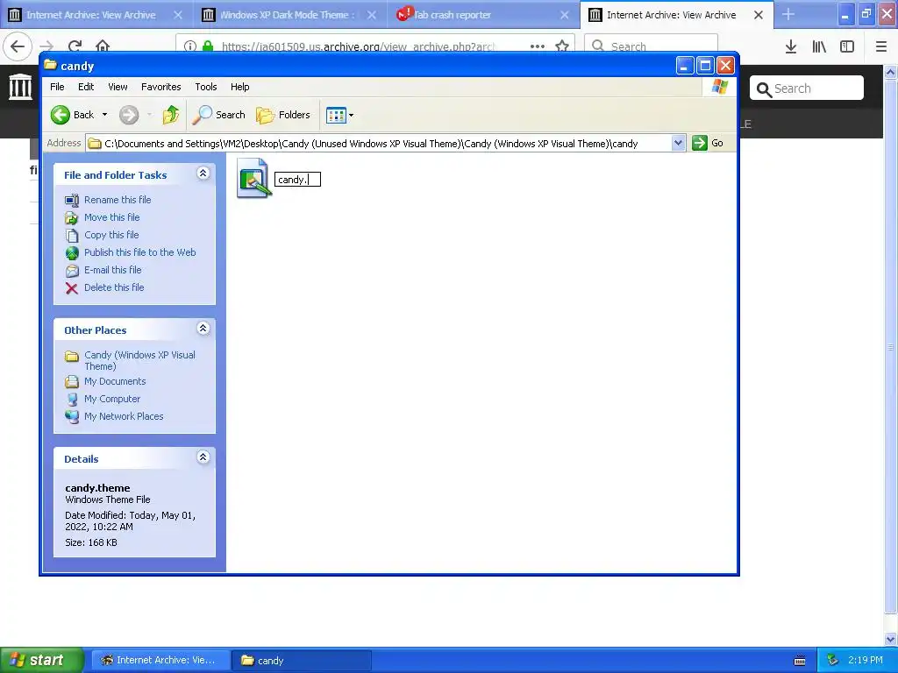The height and width of the screenshot is (673, 898).
Task: Click Move this file
Action: [111, 217]
